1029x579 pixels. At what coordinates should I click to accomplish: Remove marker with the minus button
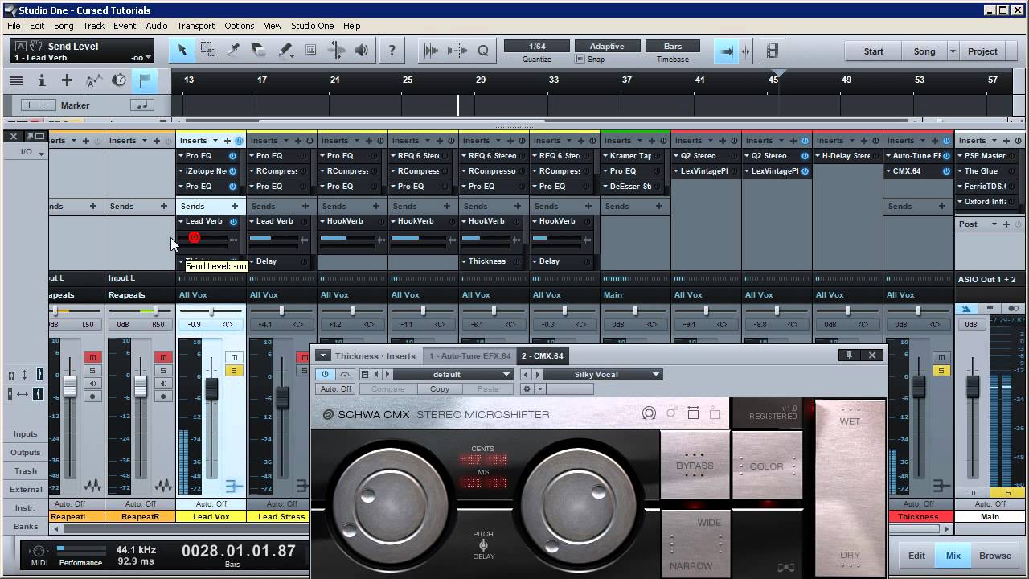[x=47, y=105]
